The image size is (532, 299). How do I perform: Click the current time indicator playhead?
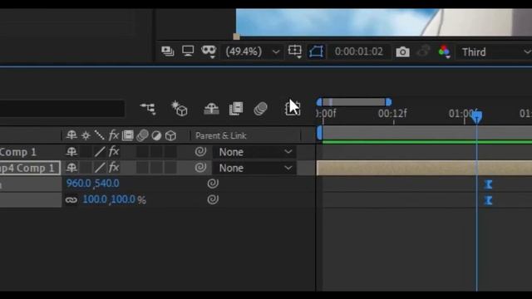click(477, 117)
